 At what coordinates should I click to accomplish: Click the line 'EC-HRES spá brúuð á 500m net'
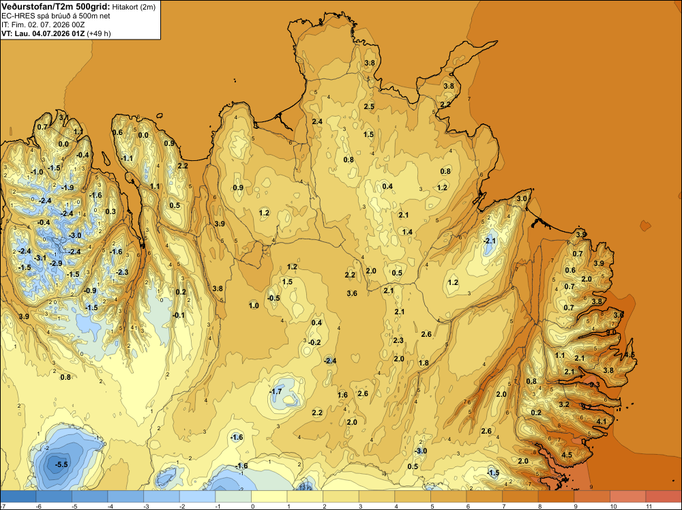pyautogui.click(x=56, y=16)
